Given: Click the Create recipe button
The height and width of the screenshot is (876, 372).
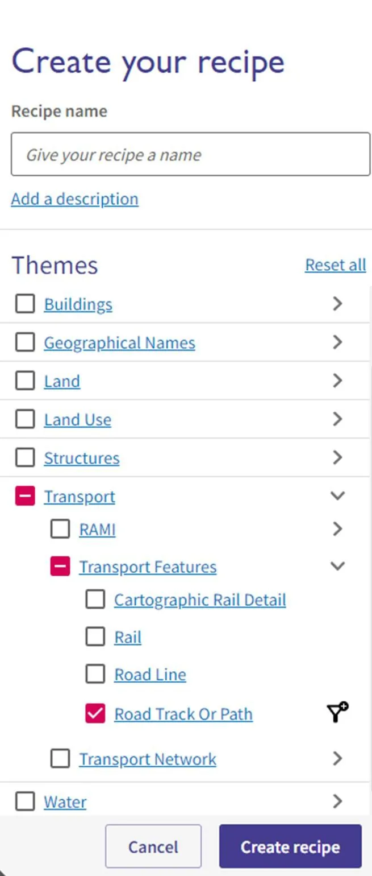Looking at the screenshot, I should point(290,846).
